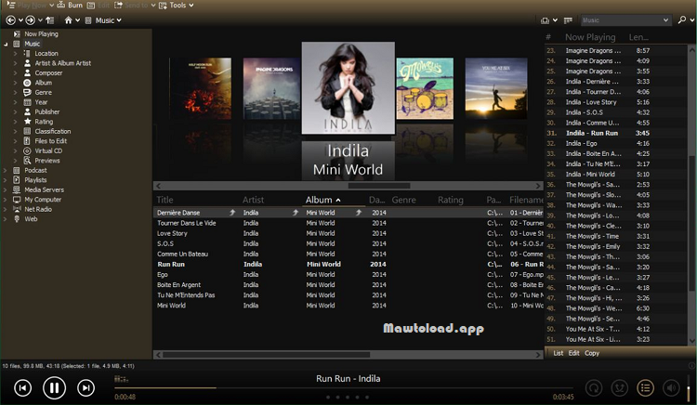
Task: Open the Music search scope combo box
Action: tap(625, 20)
